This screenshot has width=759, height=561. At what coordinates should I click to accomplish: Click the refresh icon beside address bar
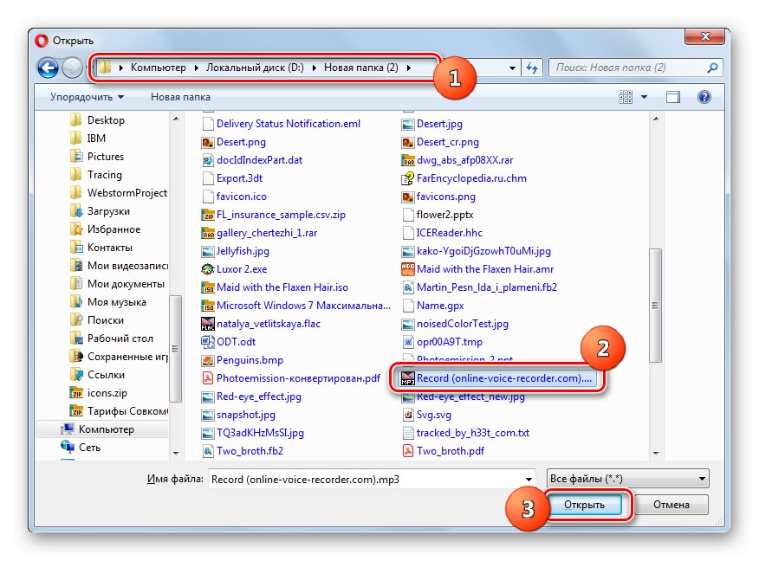pos(533,68)
